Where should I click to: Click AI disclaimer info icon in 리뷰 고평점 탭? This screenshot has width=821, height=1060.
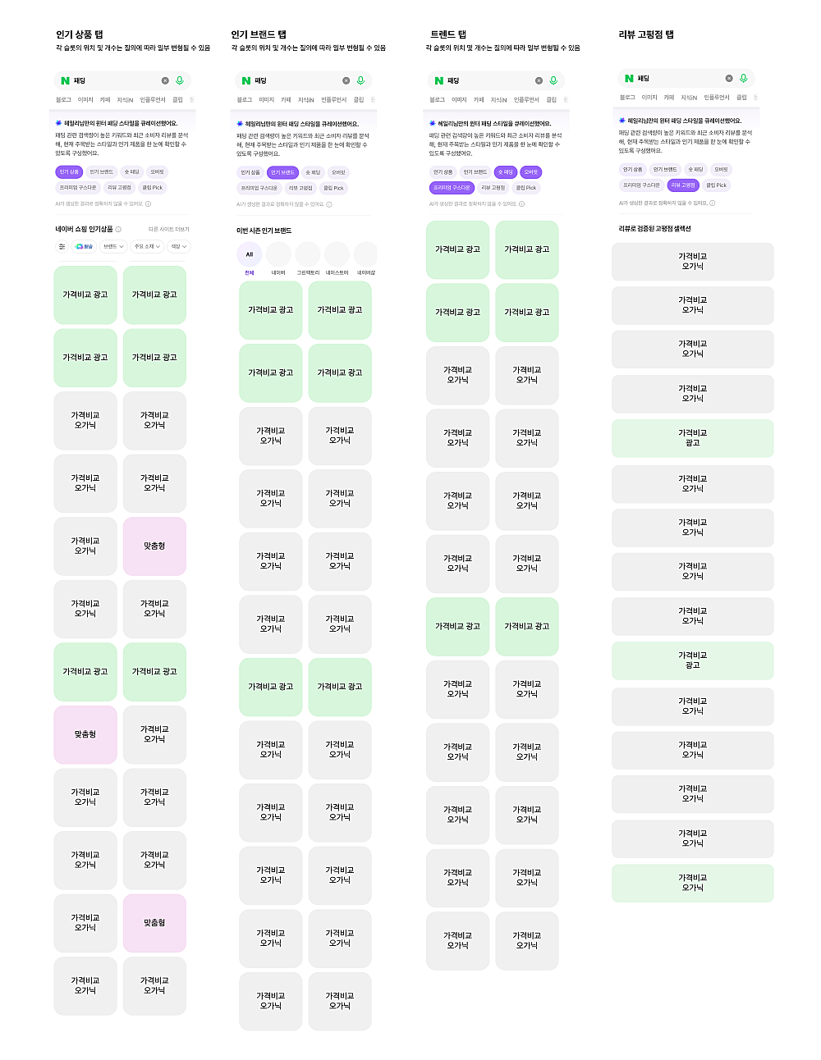pos(713,203)
